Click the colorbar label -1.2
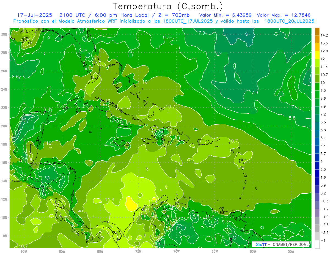330x255 pixels. pos(324,209)
